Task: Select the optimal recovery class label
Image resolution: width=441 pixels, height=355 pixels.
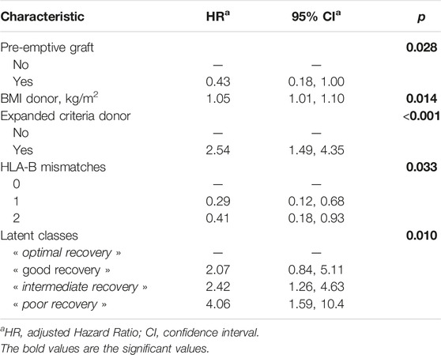Action: click(x=67, y=253)
